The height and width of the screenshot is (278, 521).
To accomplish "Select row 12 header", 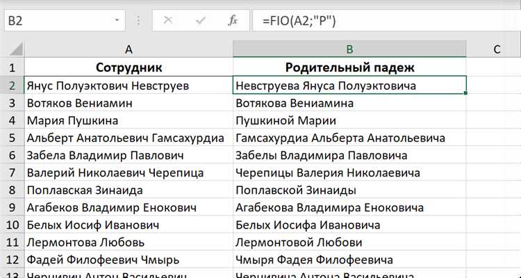I will [12, 259].
